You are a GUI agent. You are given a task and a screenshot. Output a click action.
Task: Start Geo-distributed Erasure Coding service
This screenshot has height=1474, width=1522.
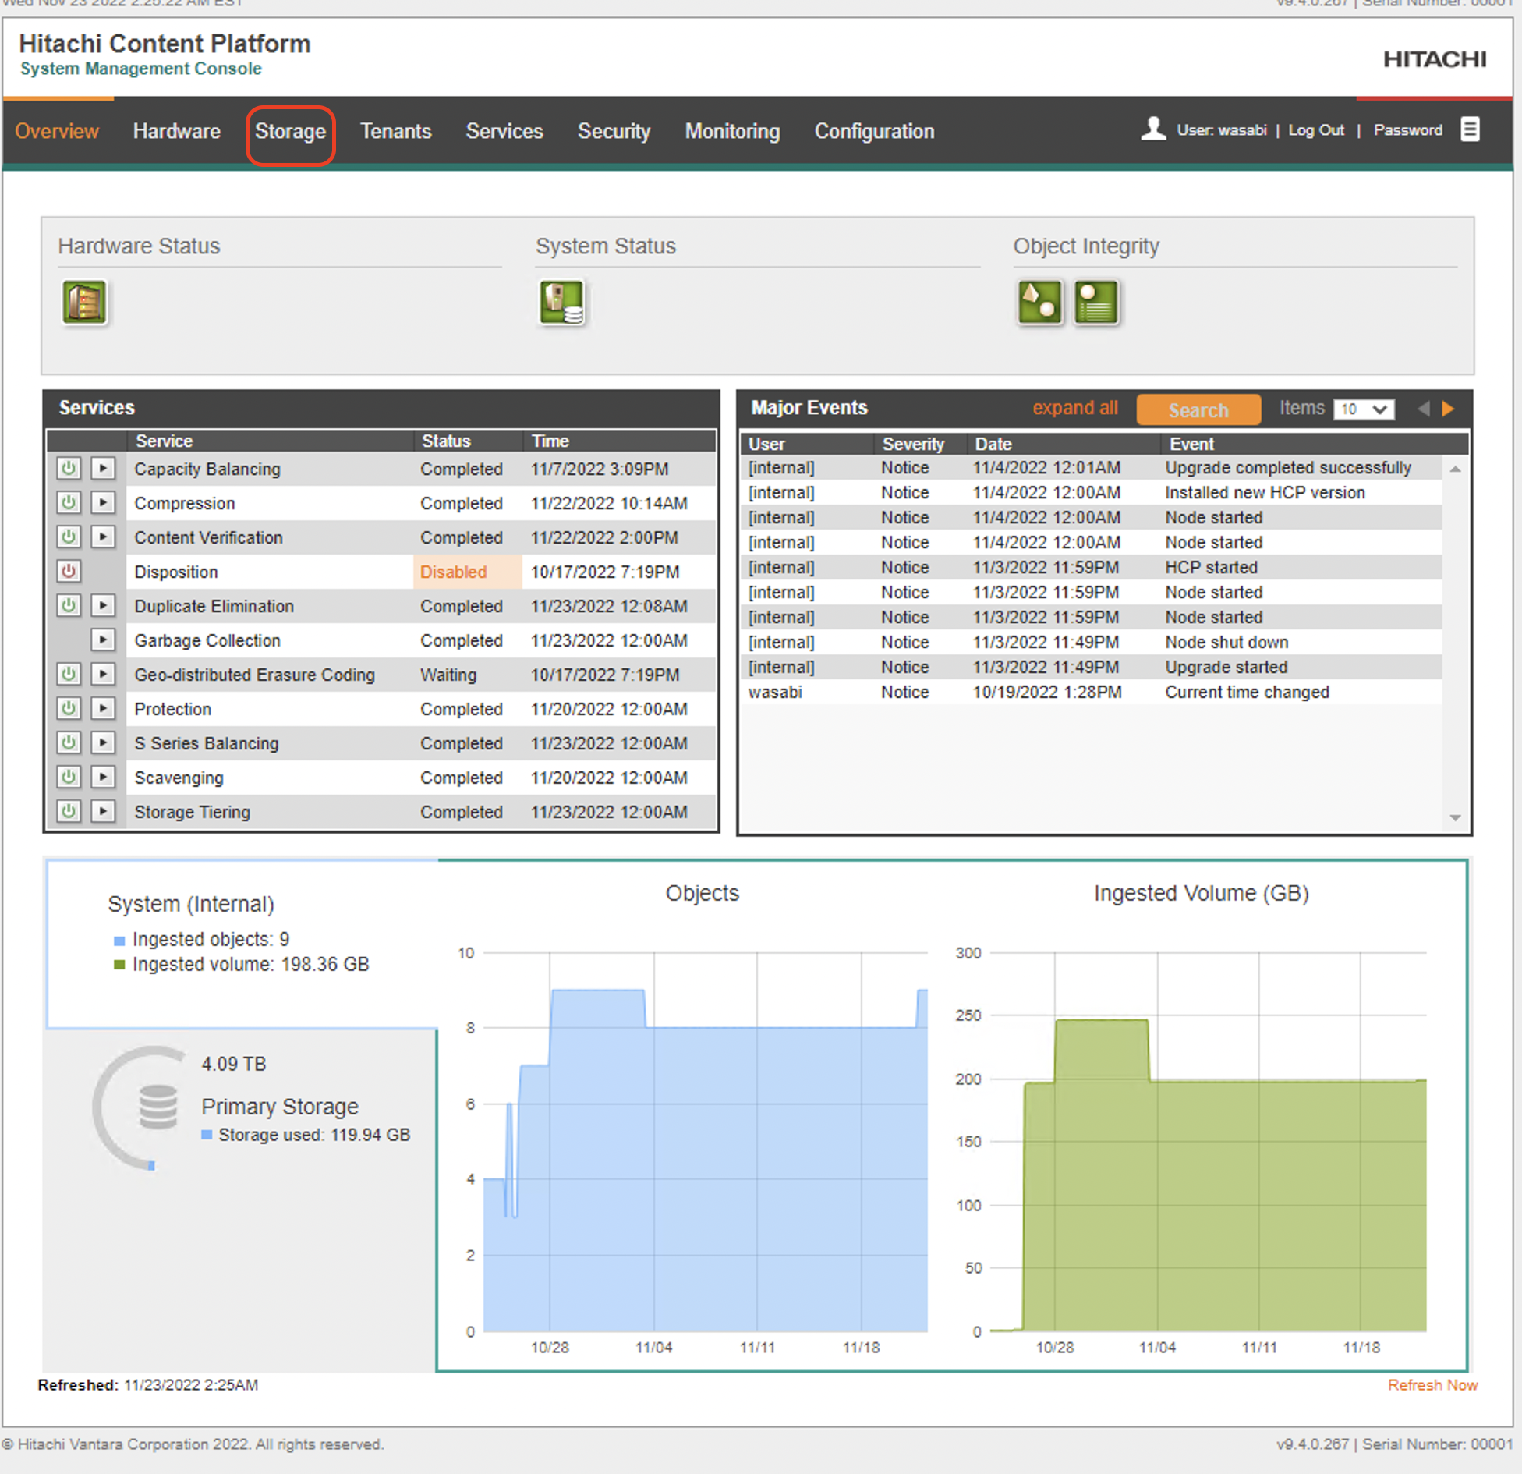pos(103,675)
